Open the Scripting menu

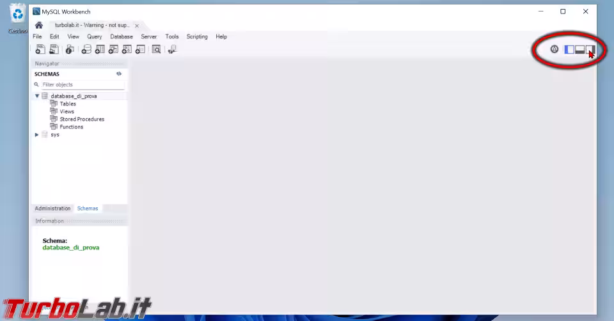tap(197, 36)
